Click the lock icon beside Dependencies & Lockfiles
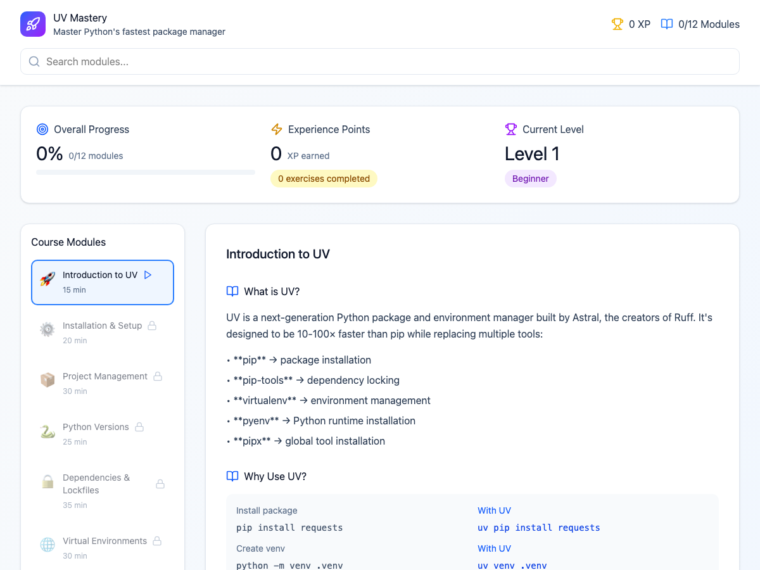The height and width of the screenshot is (570, 760). pyautogui.click(x=160, y=484)
